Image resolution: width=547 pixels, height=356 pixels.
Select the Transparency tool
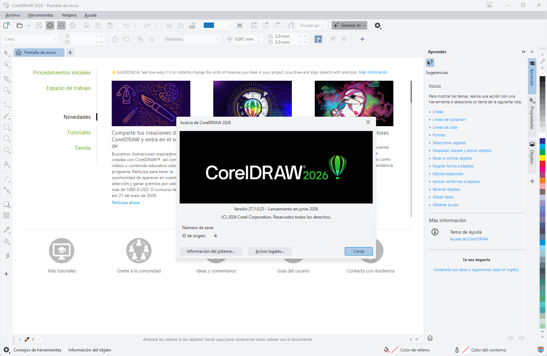[6, 215]
